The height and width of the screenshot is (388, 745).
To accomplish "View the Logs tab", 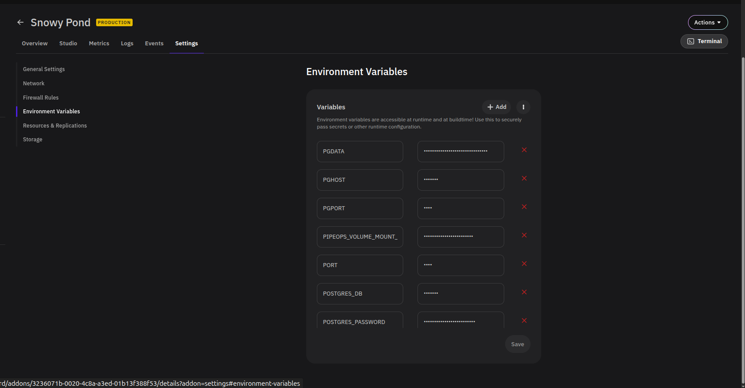I will pos(127,43).
